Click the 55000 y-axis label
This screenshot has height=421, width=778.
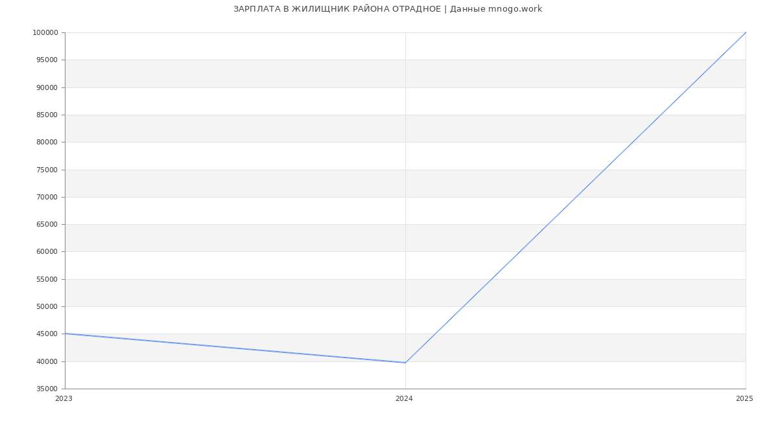tap(47, 279)
